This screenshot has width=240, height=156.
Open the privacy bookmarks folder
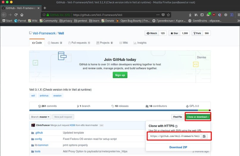tap(66, 21)
